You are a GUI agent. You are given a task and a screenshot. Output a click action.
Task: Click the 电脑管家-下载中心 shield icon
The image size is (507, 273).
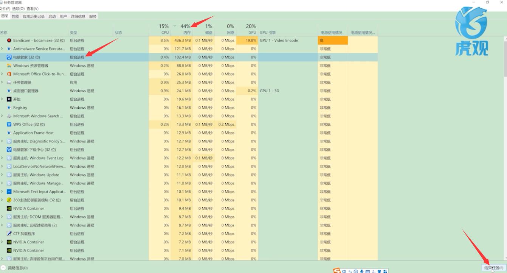point(9,150)
